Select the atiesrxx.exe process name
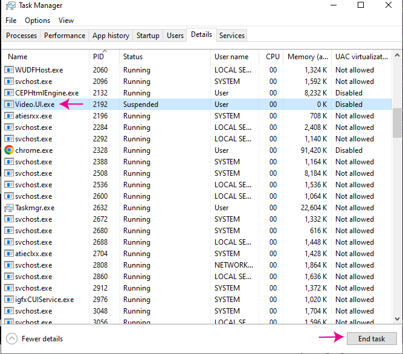Viewport: 403px width, 354px height. [33, 116]
